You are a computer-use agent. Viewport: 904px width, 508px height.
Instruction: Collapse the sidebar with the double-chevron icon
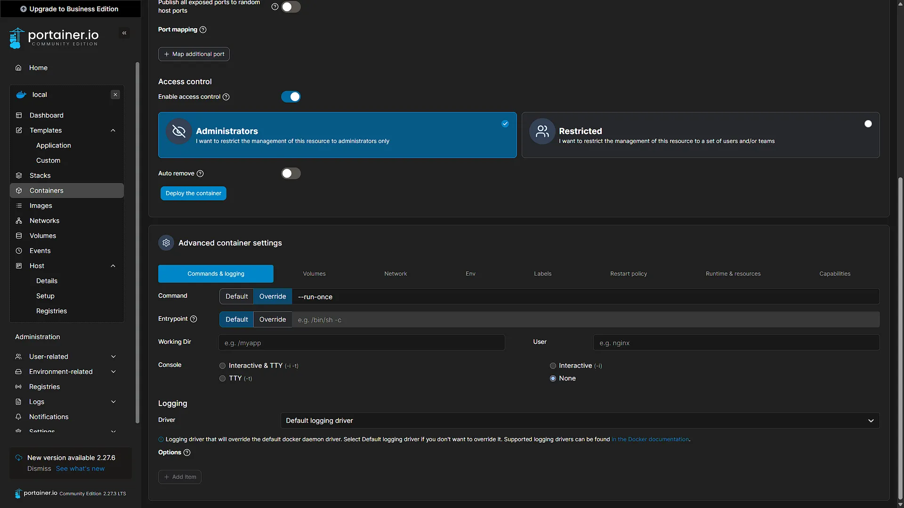[x=124, y=33]
